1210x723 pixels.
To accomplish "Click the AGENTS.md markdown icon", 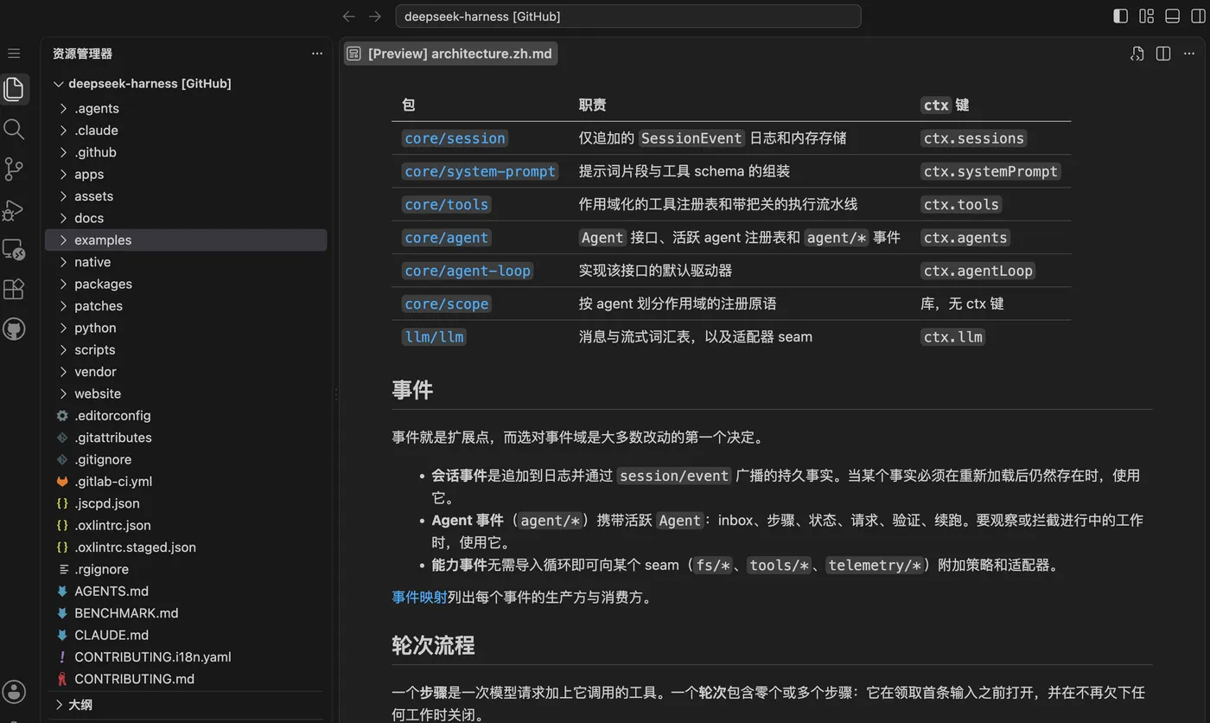I will click(62, 592).
